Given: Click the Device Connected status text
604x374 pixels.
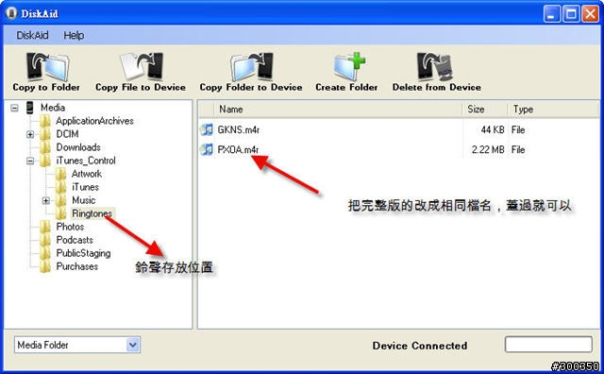Looking at the screenshot, I should 419,346.
